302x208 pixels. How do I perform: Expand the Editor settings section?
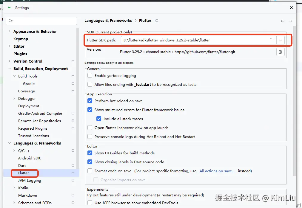click(x=10, y=46)
